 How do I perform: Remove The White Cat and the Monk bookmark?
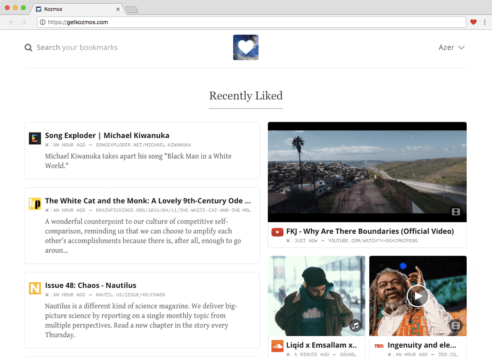pos(47,210)
